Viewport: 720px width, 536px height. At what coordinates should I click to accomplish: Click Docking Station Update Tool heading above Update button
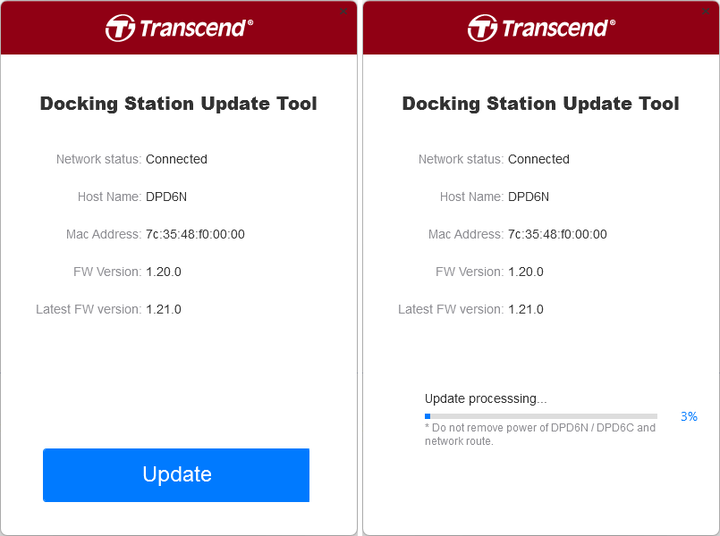click(179, 104)
